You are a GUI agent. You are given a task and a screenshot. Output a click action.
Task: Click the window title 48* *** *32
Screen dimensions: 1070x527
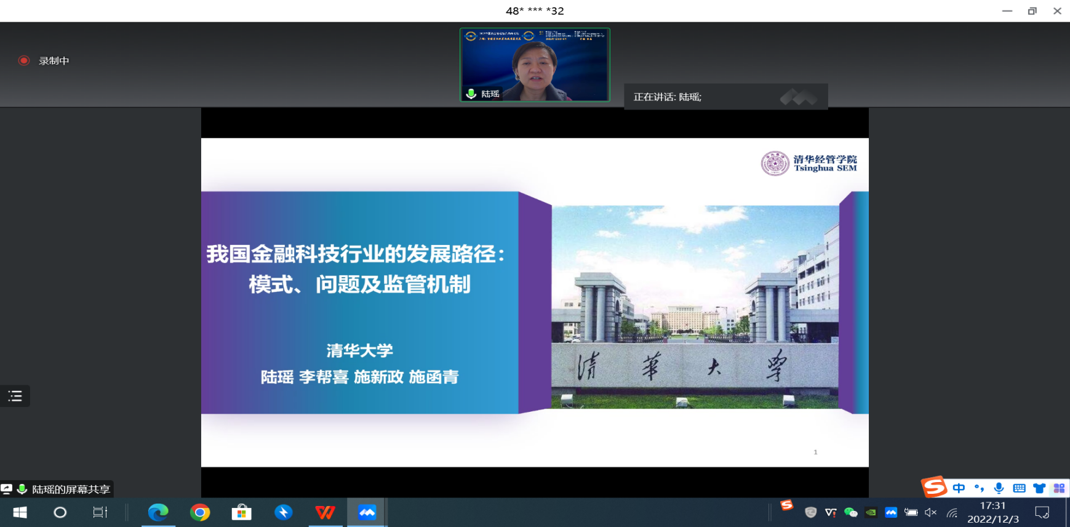535,10
